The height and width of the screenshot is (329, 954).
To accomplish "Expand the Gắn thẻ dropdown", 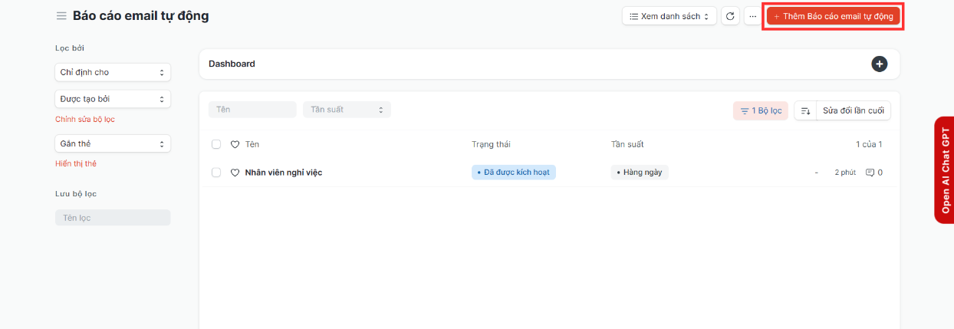I will tap(113, 143).
